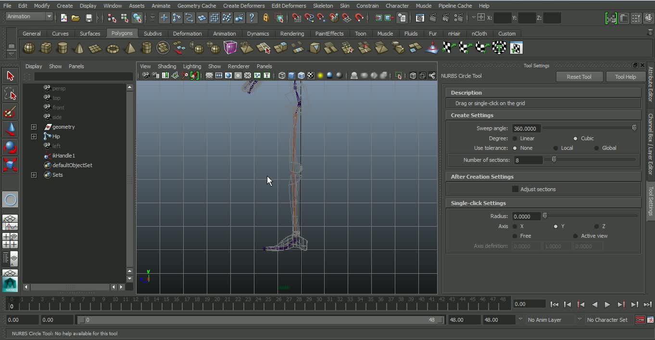Viewport: 655px width, 340px height.
Task: Open the outliner Display menu
Action: point(34,66)
